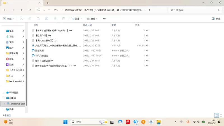Toggle the 预览 preview pane
Screen dimensions: 224x126
click(x=216, y=18)
